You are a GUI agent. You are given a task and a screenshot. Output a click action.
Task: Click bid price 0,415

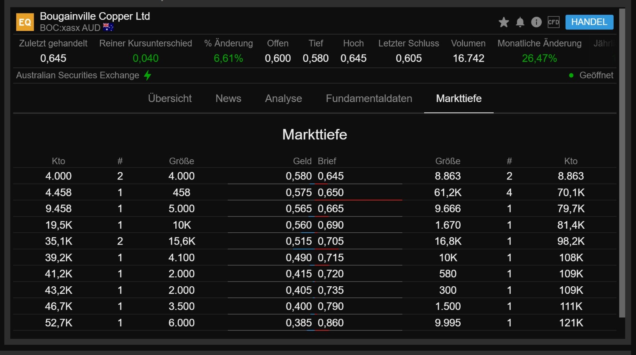299,274
